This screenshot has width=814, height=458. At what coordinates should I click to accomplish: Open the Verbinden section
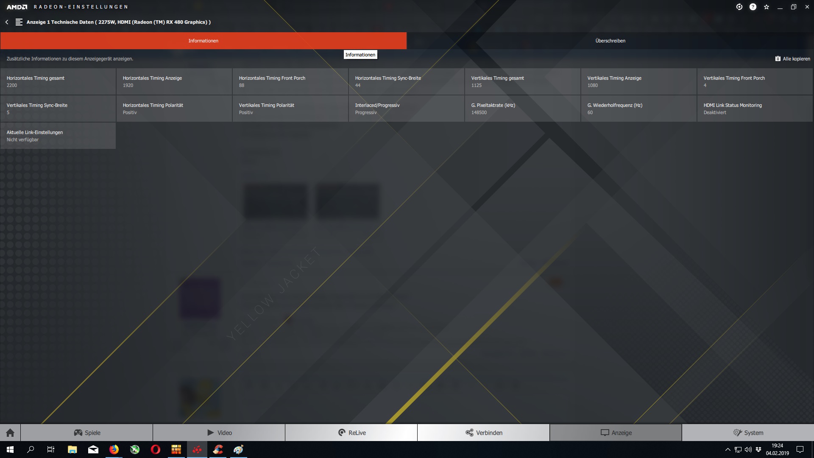pos(484,433)
